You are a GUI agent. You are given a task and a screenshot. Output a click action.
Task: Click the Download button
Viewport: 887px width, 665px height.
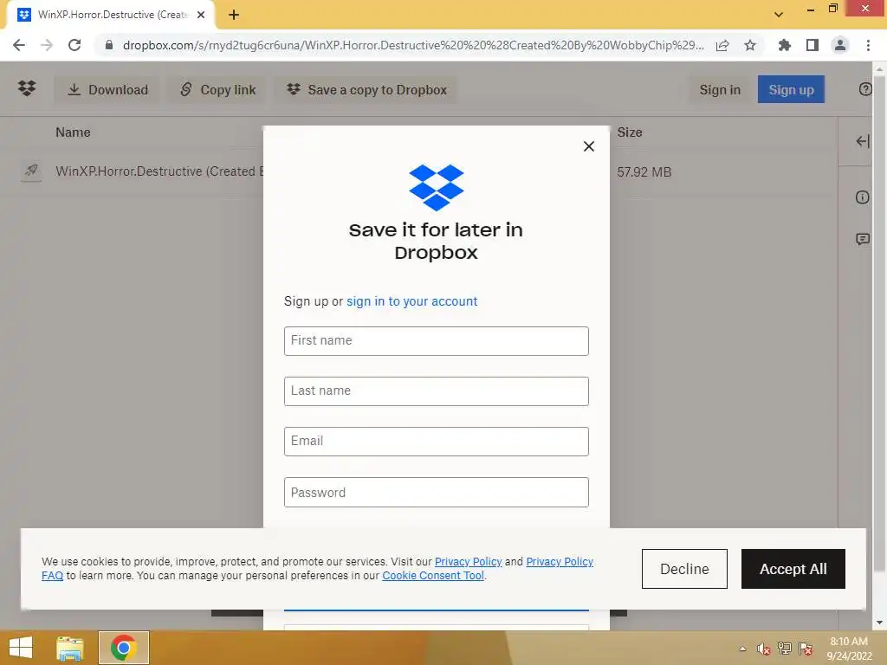coord(107,90)
